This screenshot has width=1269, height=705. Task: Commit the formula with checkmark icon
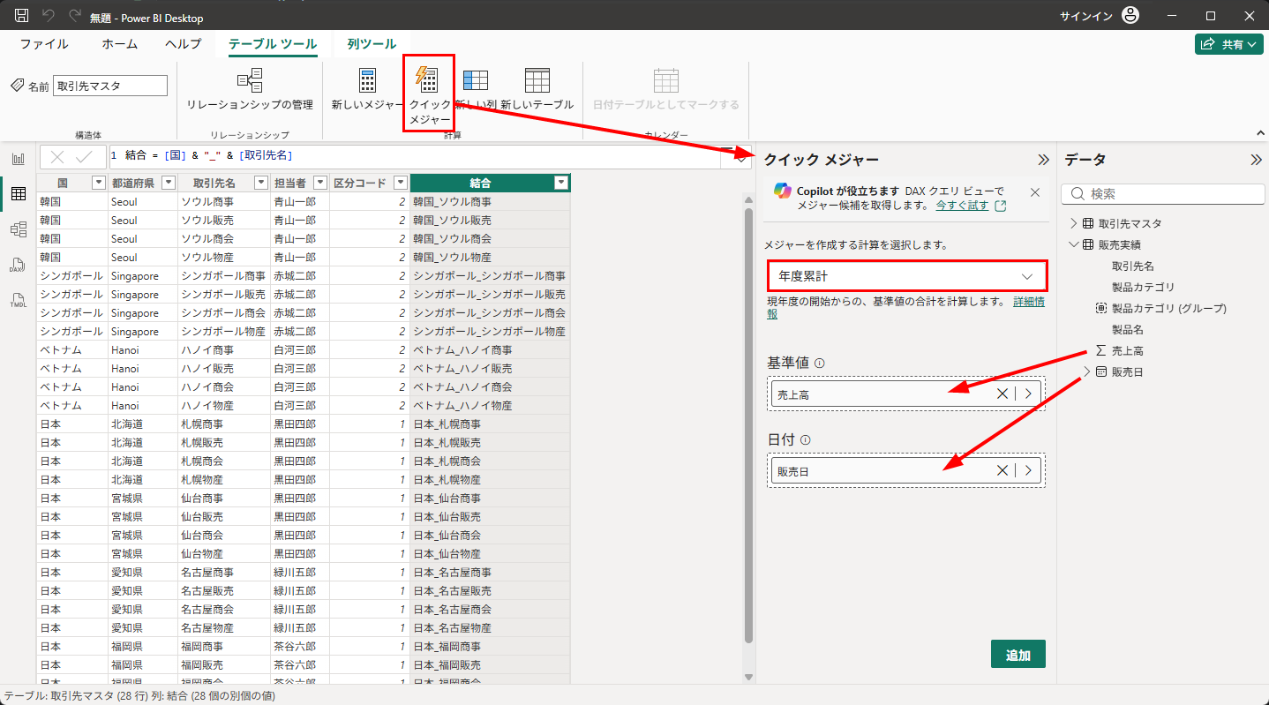click(85, 157)
